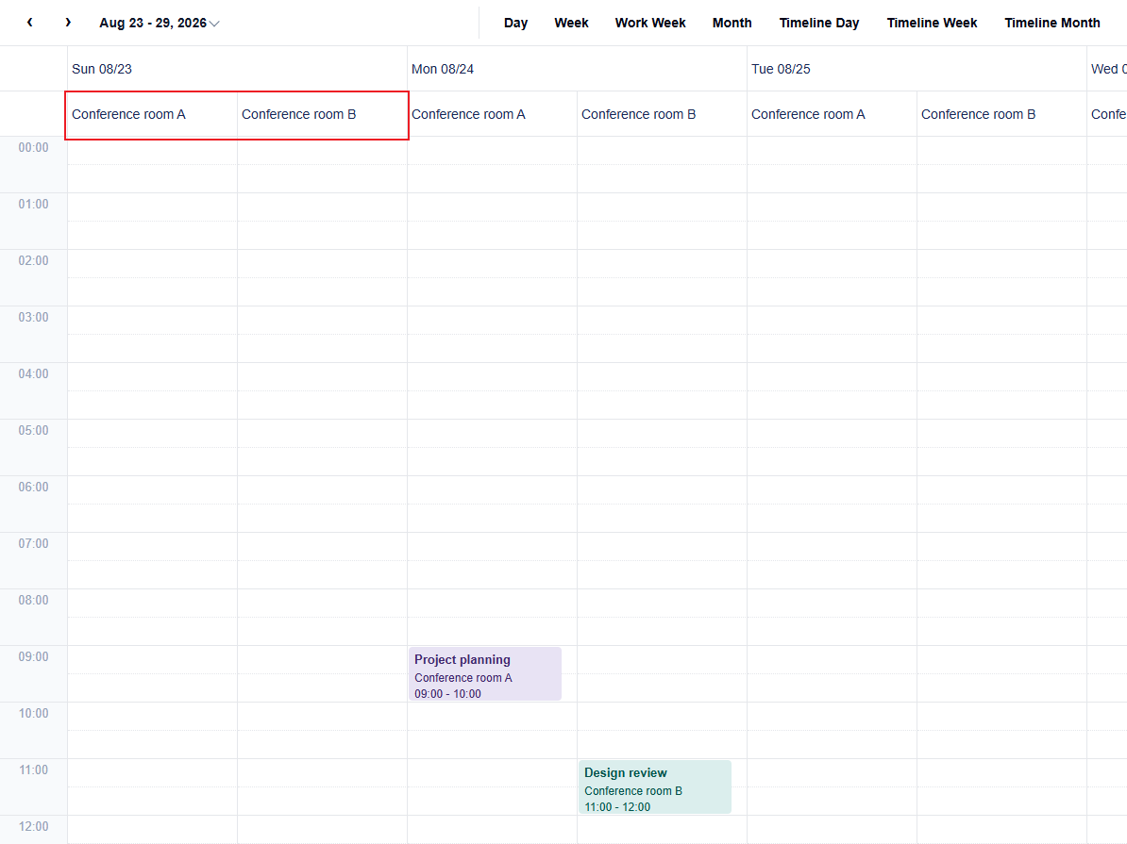Select Conference room A under Mon 08/24
1127x844 pixels.
click(493, 114)
